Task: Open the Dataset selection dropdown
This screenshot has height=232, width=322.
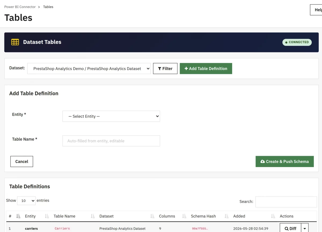Action: pyautogui.click(x=89, y=68)
